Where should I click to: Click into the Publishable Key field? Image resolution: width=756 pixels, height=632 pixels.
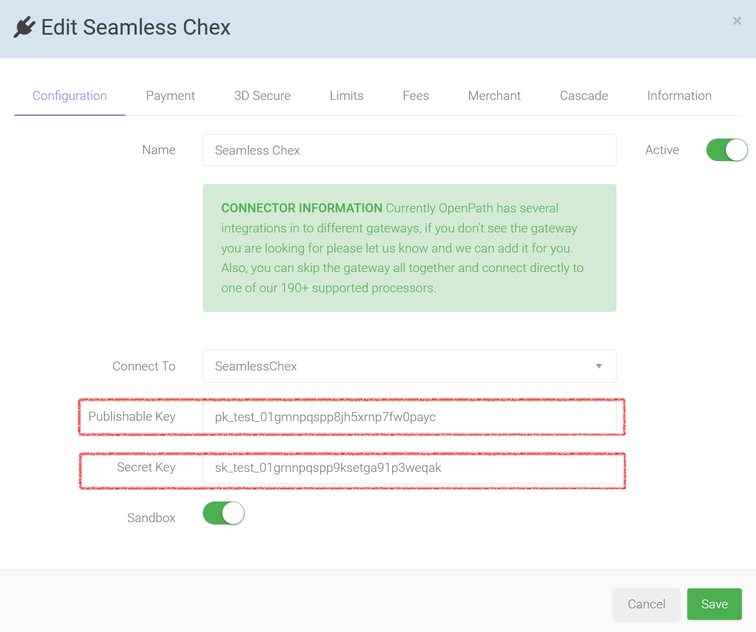pyautogui.click(x=409, y=417)
